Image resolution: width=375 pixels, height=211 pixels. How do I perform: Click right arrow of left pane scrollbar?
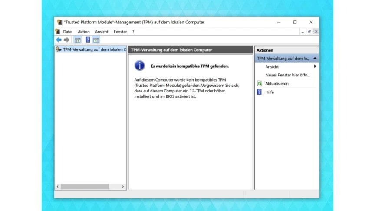(123, 186)
